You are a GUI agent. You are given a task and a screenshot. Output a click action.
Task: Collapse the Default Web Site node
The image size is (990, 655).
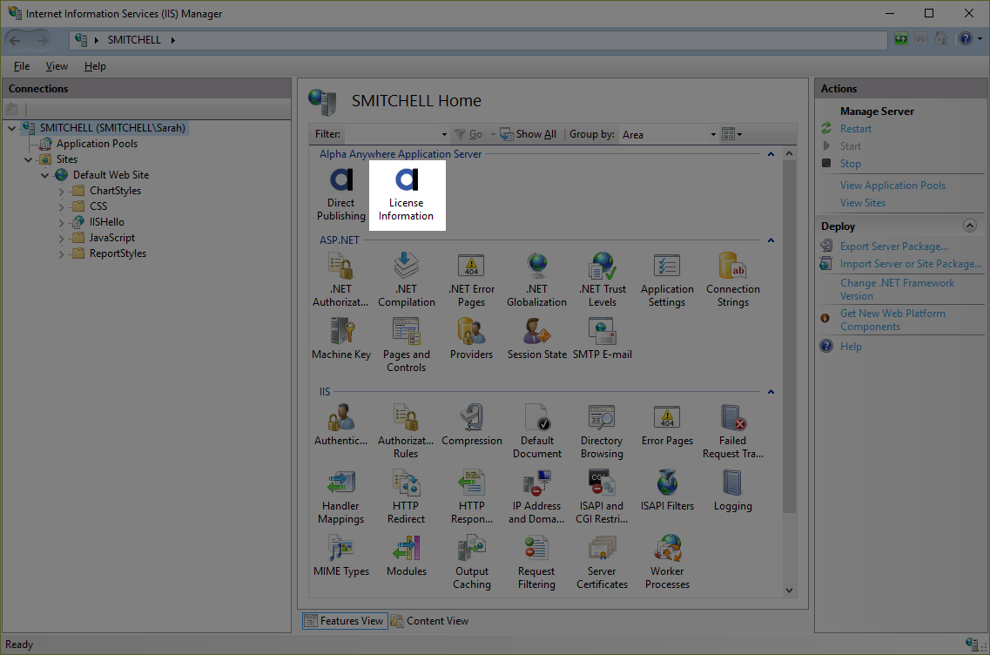[44, 176]
